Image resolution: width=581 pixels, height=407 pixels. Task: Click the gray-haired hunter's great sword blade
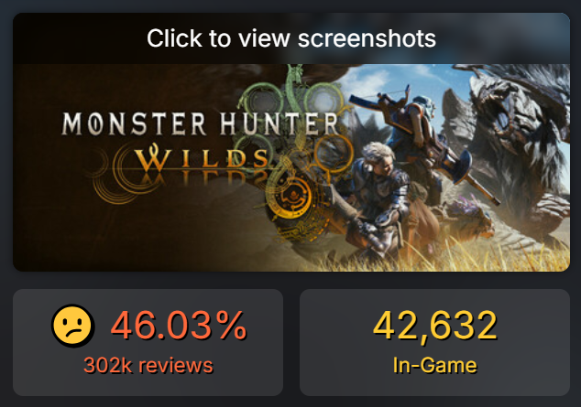click(343, 207)
